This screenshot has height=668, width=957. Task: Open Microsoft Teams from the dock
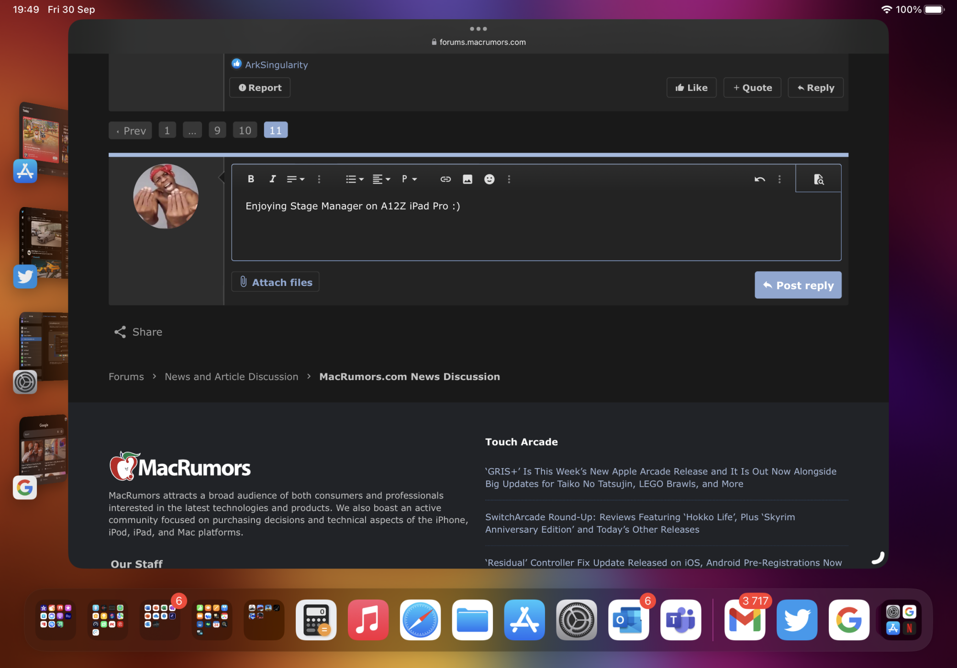pos(681,620)
